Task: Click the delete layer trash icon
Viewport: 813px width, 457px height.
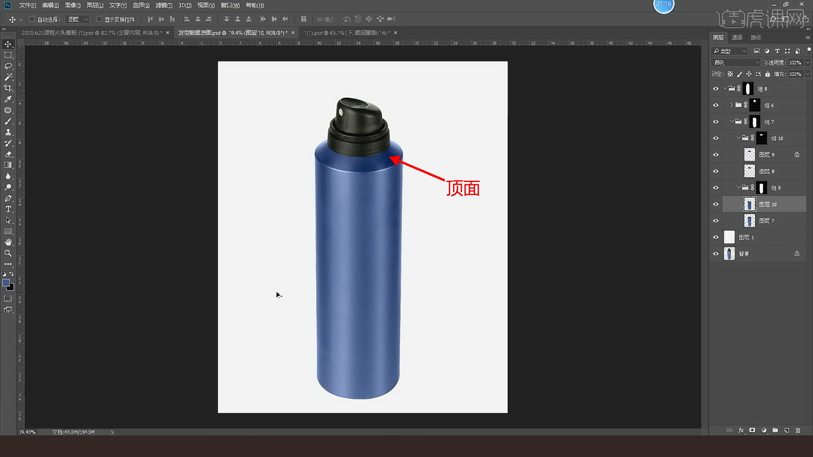Action: tap(798, 430)
